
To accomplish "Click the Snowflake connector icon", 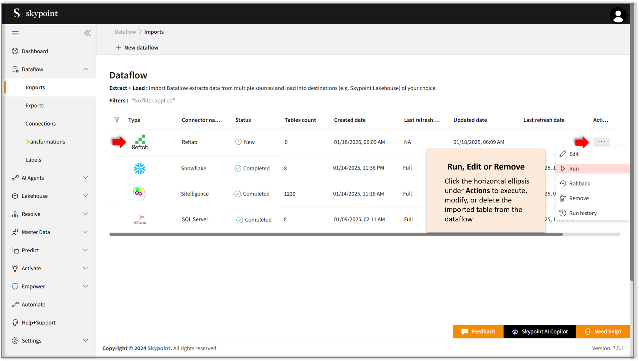I will (139, 168).
